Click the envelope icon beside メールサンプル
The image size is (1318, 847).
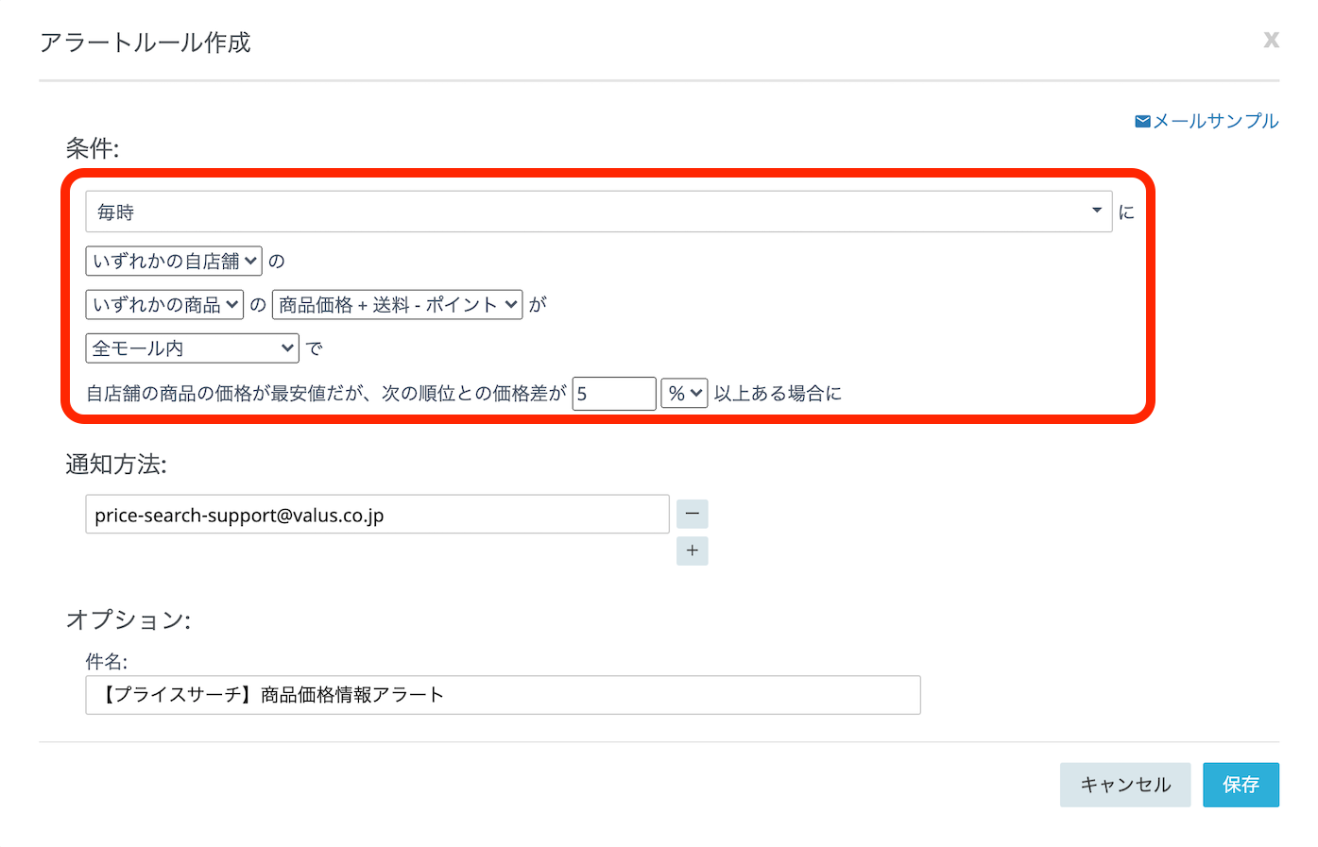[x=1142, y=122]
